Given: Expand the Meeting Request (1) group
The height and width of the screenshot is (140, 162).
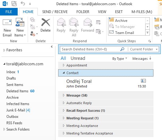Looking at the screenshot, I should point(64,118).
